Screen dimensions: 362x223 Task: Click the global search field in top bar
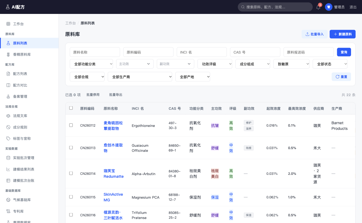tap(275, 7)
